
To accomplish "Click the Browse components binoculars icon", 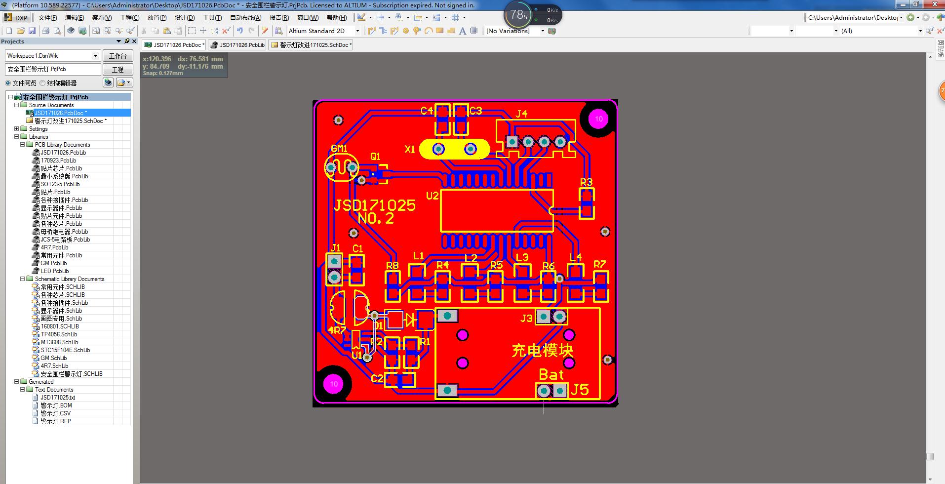I will [x=279, y=31].
